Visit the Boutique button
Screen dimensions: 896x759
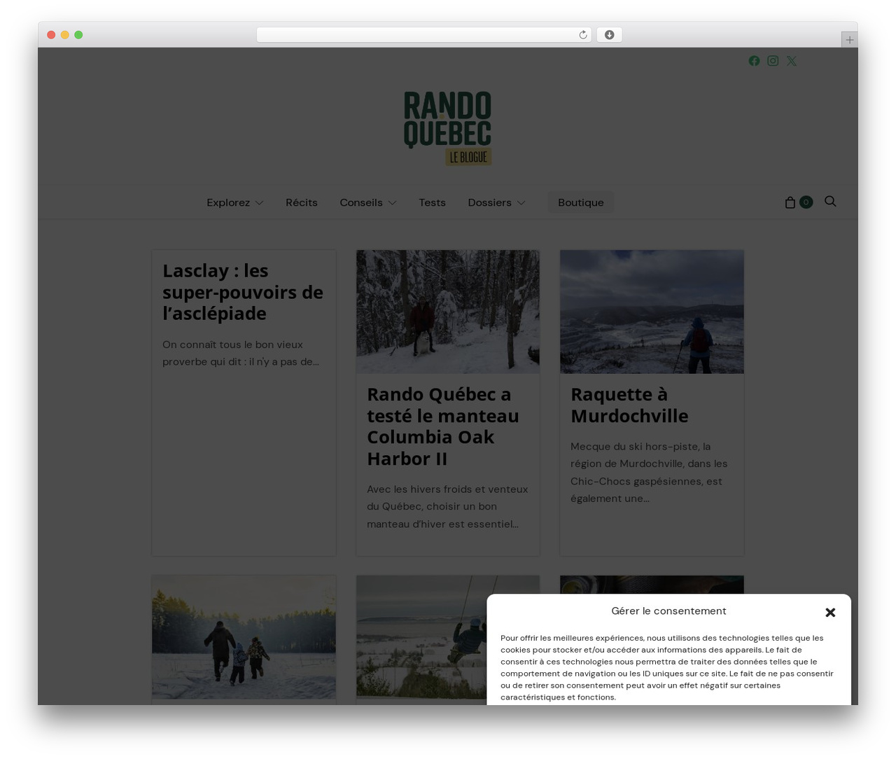[x=581, y=202]
